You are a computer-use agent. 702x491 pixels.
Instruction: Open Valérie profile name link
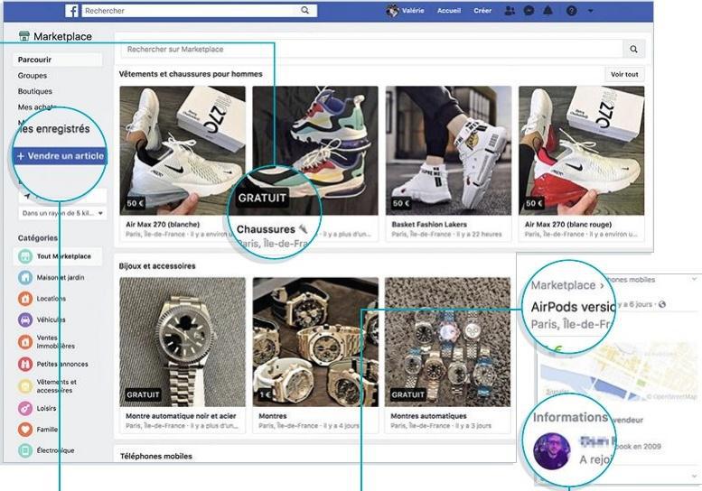tap(413, 11)
